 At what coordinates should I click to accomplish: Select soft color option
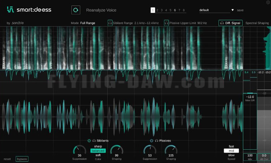98,155
